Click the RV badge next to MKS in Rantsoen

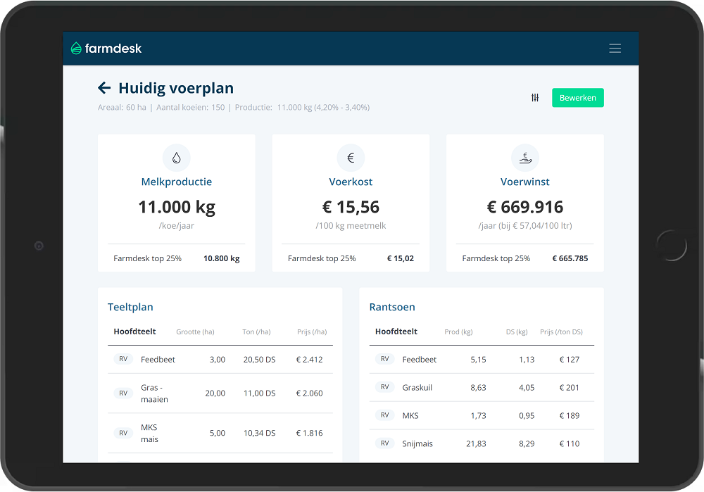384,415
